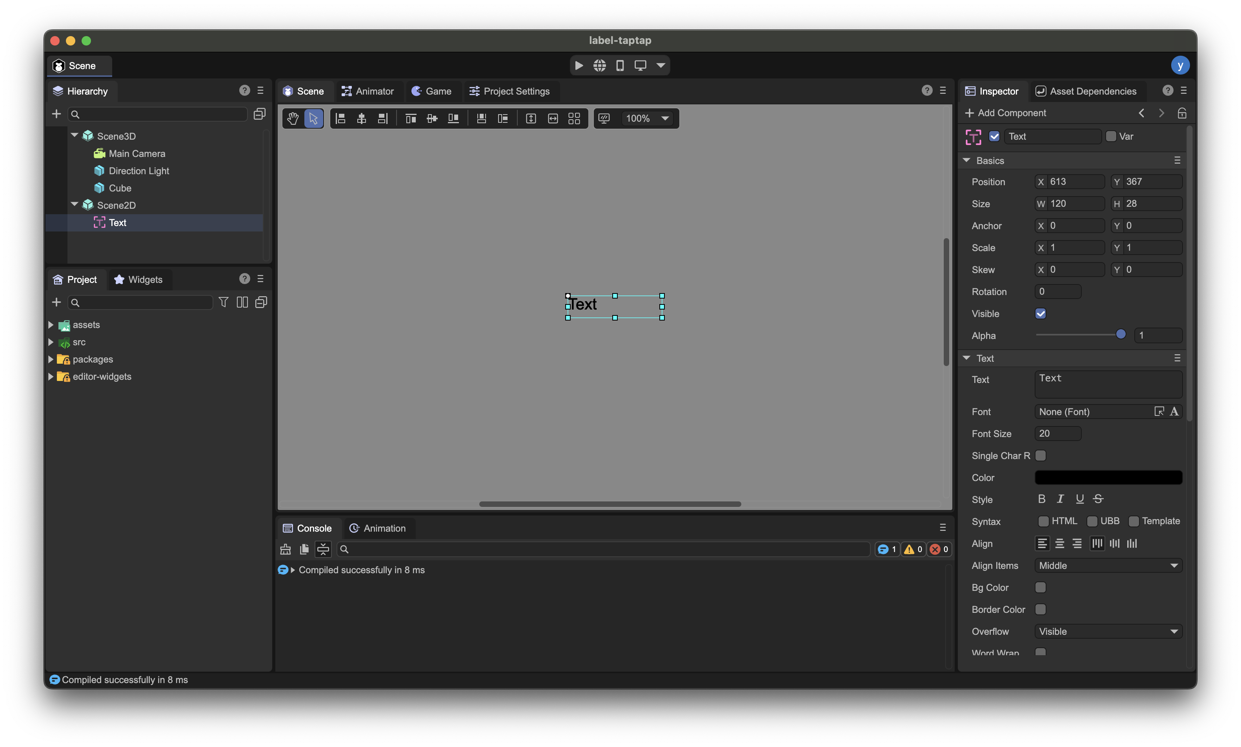This screenshot has width=1241, height=747.
Task: Click the inspector lock icon
Action: click(x=1182, y=113)
